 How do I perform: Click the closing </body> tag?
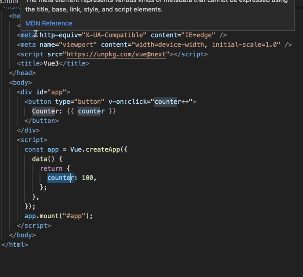click(x=22, y=235)
